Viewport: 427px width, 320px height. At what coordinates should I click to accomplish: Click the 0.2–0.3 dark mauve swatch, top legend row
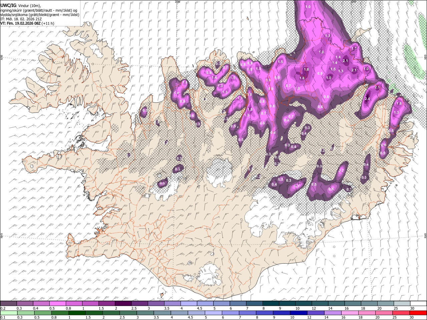pos(8,303)
